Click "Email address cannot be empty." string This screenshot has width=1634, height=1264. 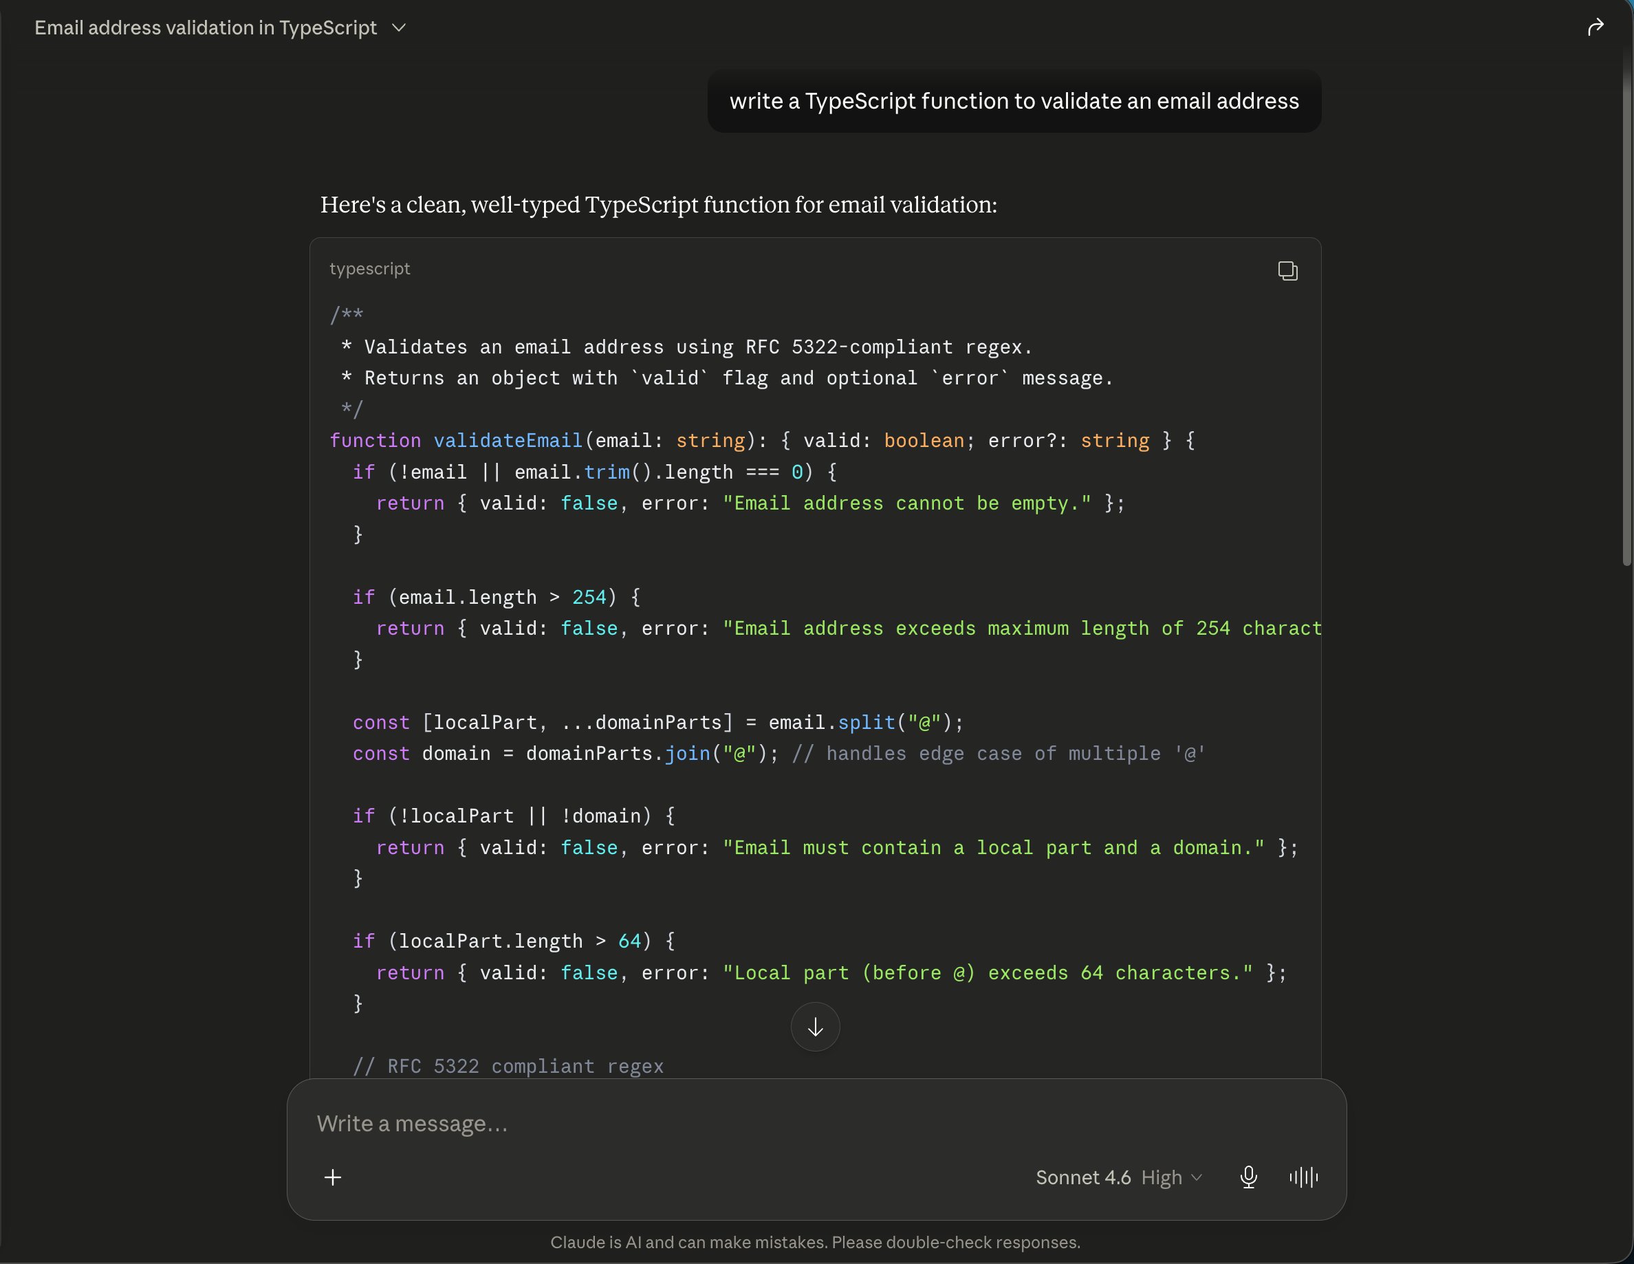[x=907, y=503]
